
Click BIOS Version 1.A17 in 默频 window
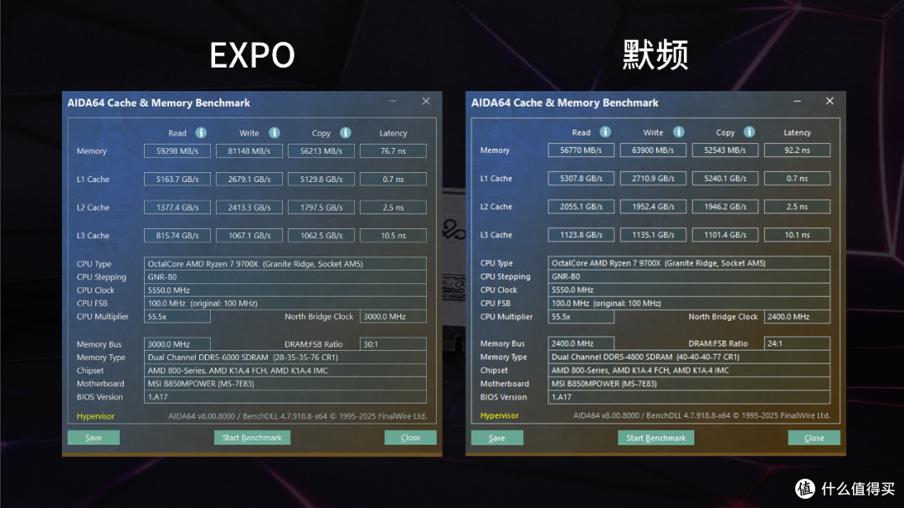[689, 396]
